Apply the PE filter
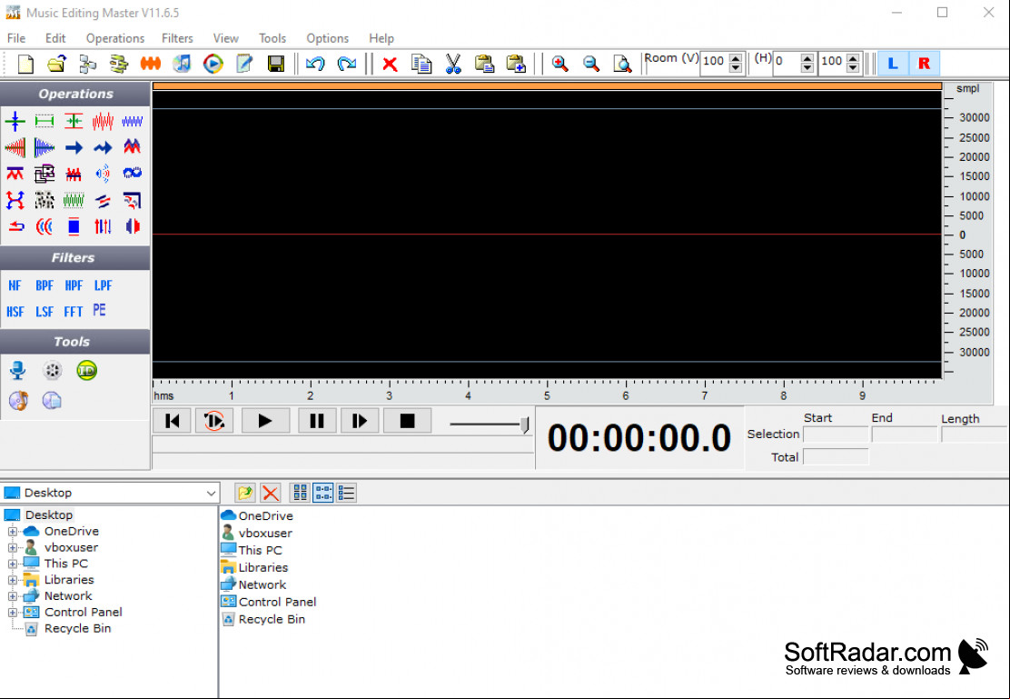Image resolution: width=1010 pixels, height=699 pixels. pos(99,310)
